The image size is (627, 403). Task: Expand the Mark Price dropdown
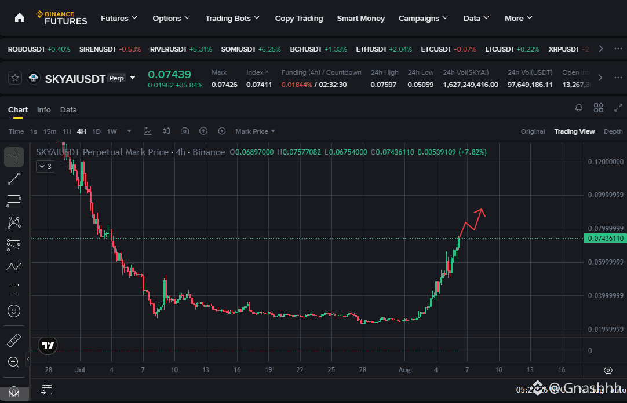[255, 131]
